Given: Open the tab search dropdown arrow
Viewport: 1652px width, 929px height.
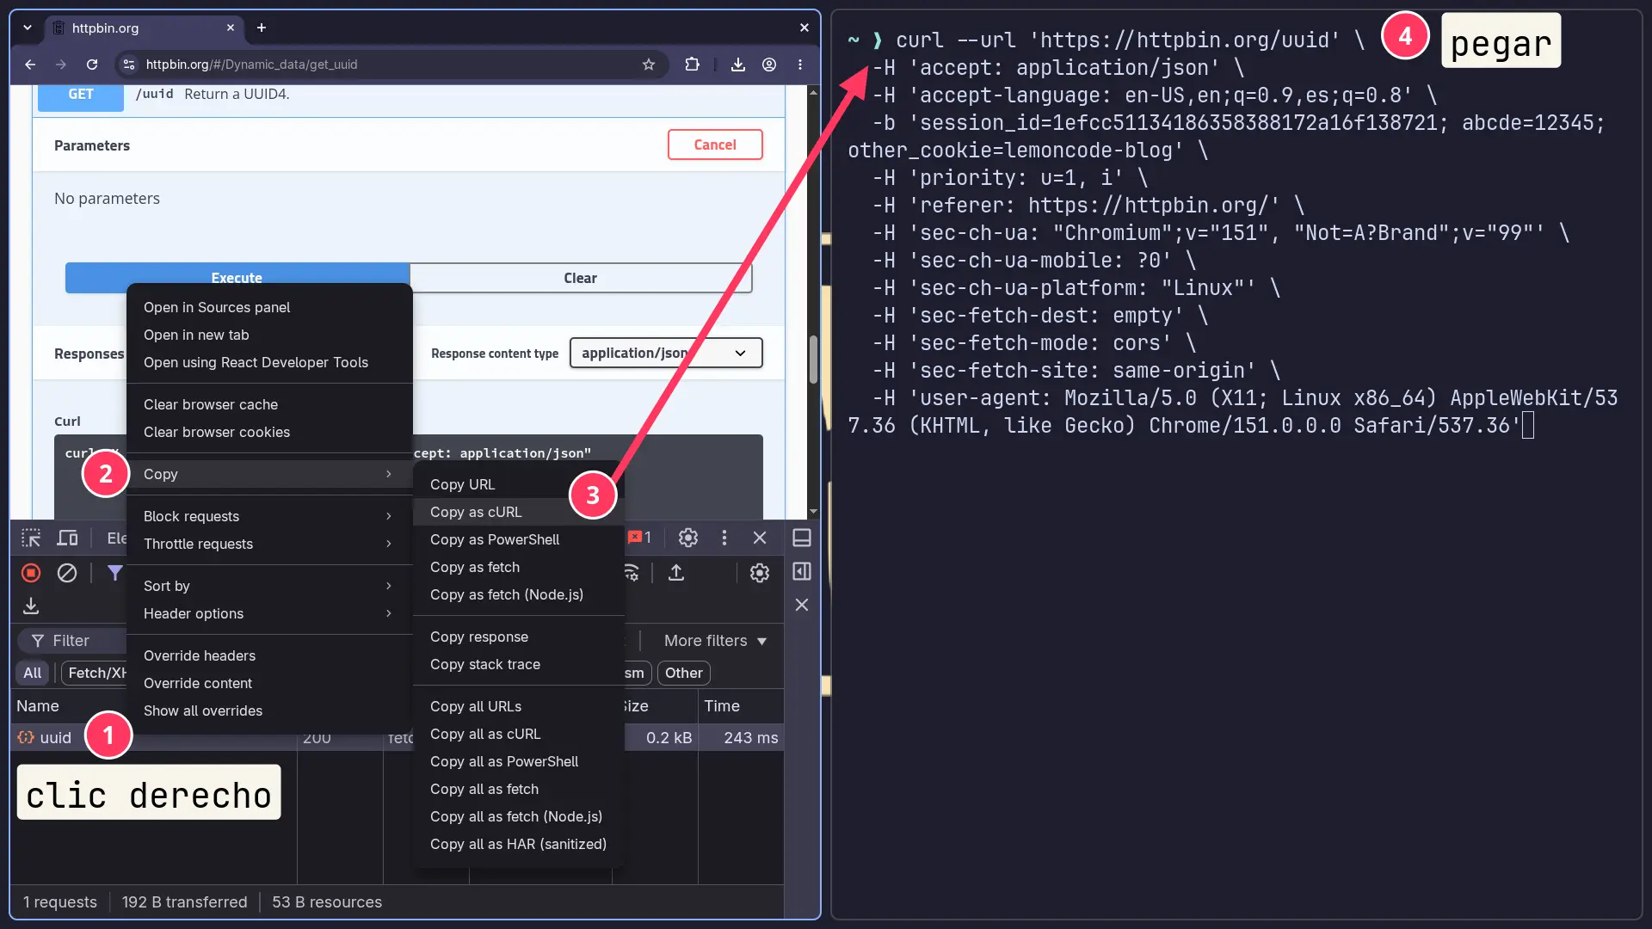Looking at the screenshot, I should [28, 28].
